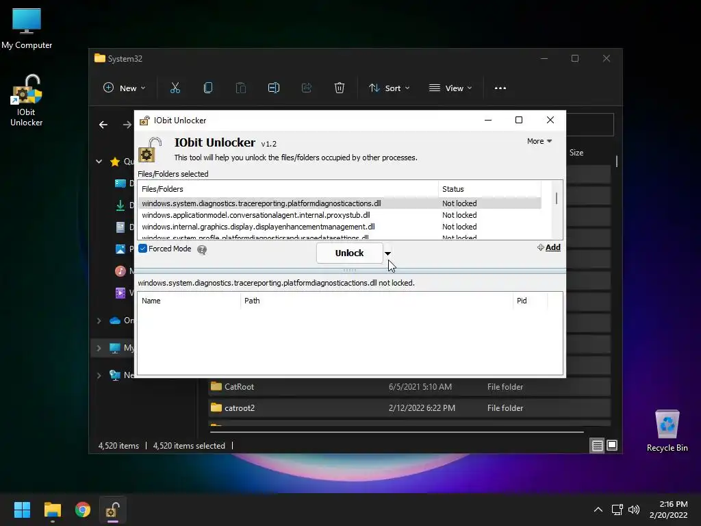This screenshot has width=701, height=526.
Task: Click the Size column header in Explorer
Action: [x=576, y=153]
